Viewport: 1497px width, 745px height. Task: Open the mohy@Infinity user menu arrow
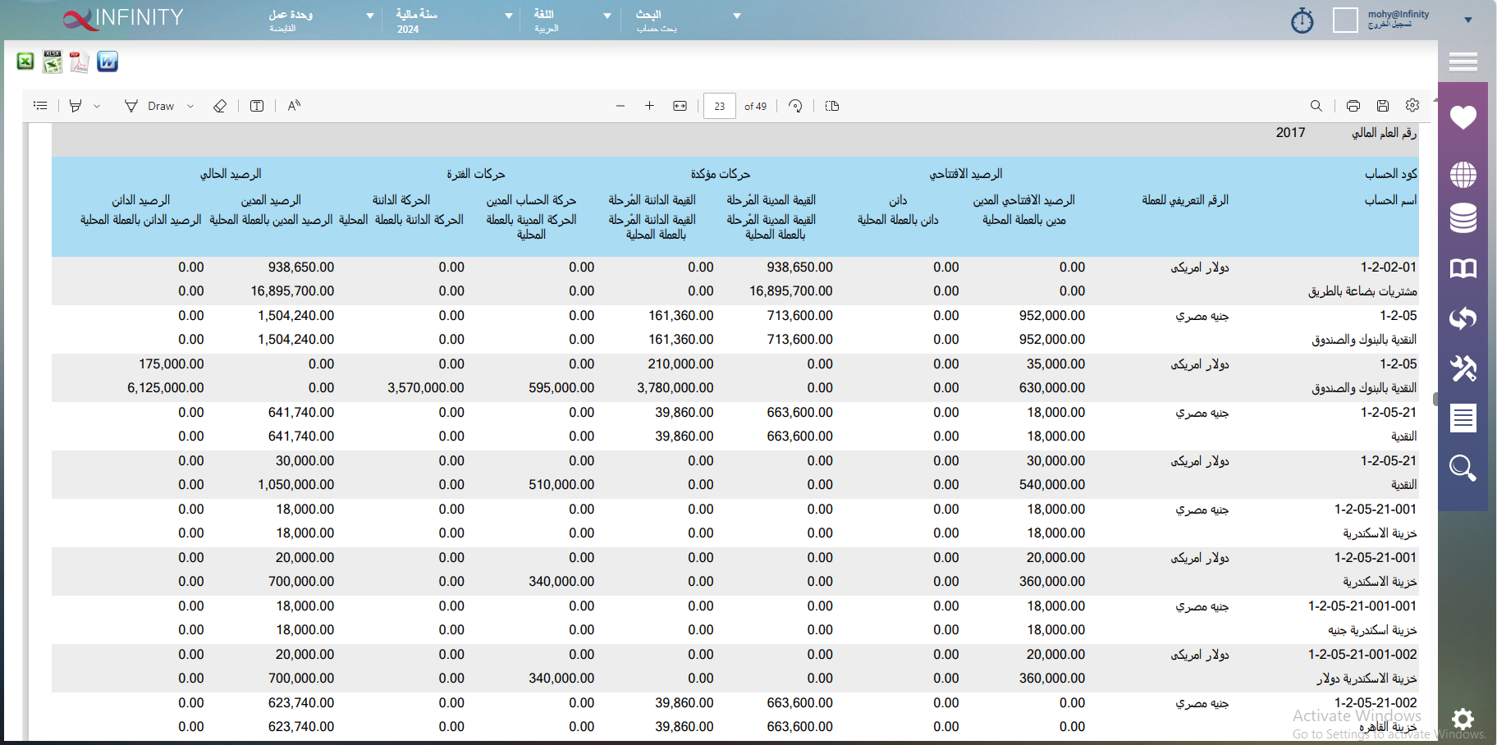point(1468,20)
